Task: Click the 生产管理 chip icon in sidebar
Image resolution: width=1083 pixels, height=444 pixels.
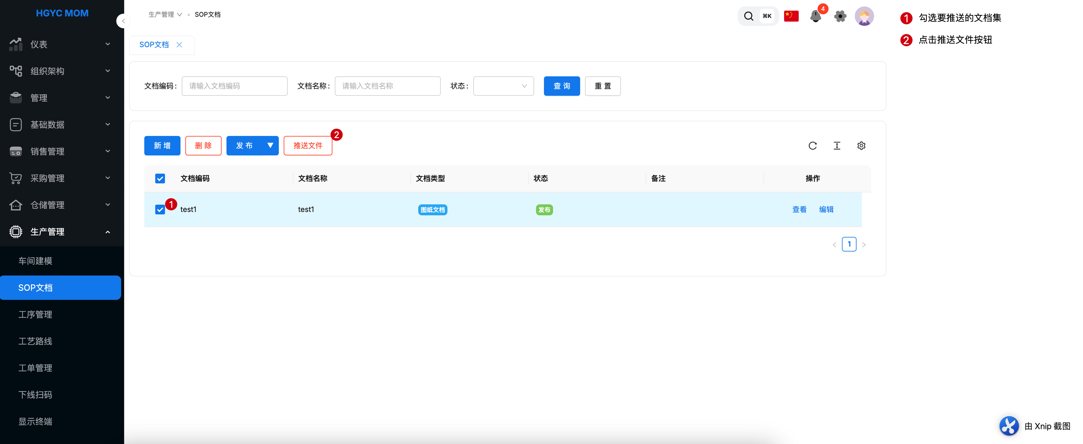Action: [x=16, y=231]
